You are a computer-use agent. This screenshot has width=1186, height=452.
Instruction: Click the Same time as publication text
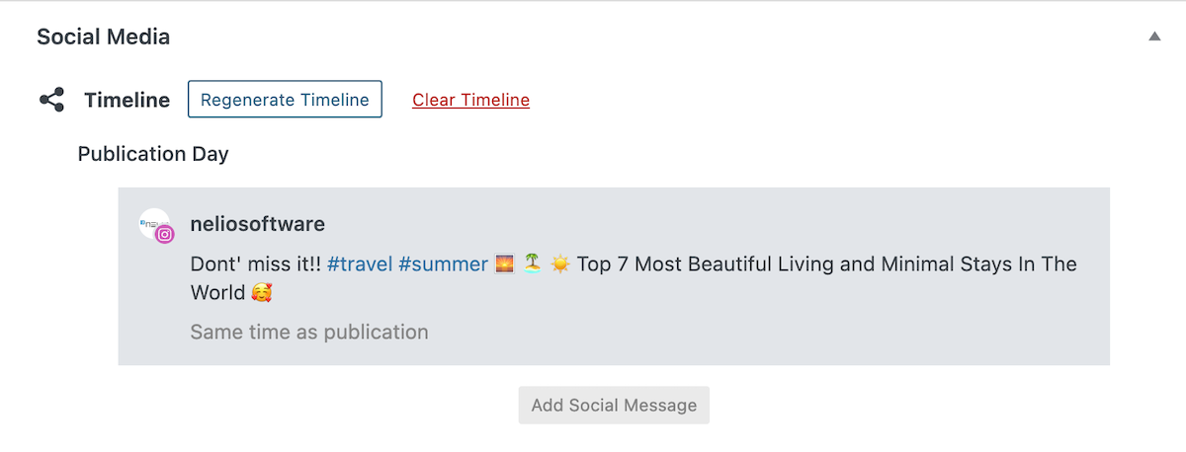point(309,333)
